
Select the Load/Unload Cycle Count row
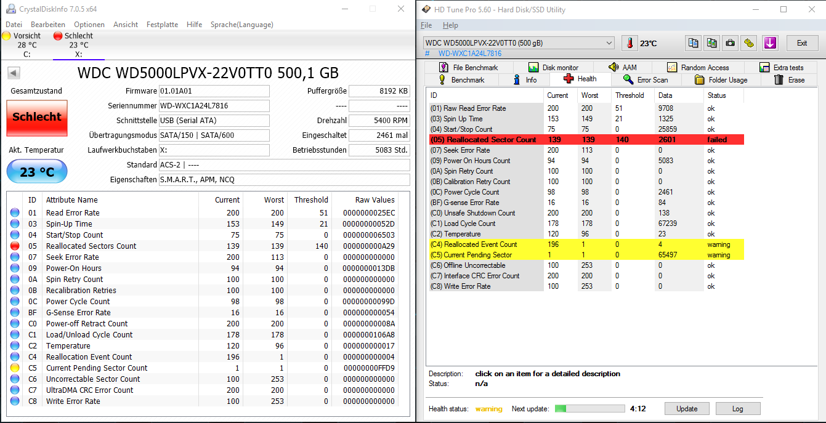click(202, 334)
